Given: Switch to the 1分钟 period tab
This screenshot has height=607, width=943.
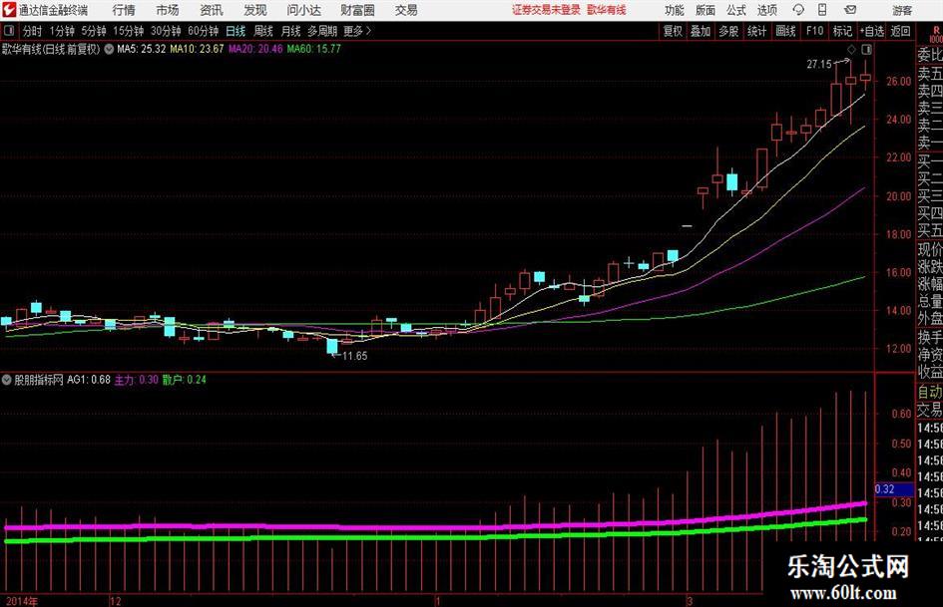Looking at the screenshot, I should 62,31.
